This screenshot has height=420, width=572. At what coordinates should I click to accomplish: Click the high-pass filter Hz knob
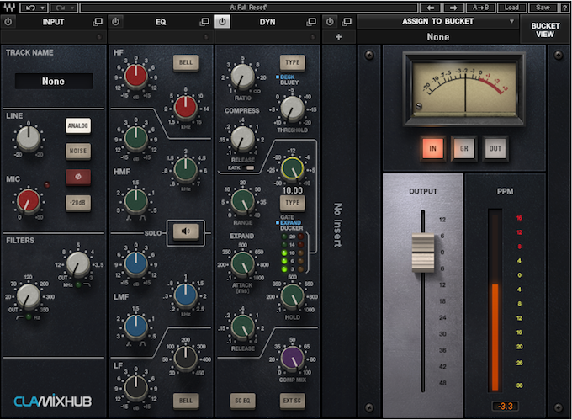point(29,296)
